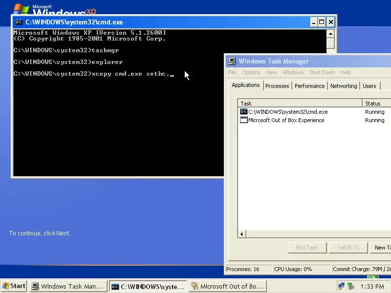This screenshot has width=391, height=293.
Task: Click network connection tray icon
Action: pos(341,286)
